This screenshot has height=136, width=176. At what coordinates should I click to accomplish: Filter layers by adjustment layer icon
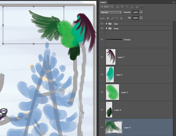122,7
